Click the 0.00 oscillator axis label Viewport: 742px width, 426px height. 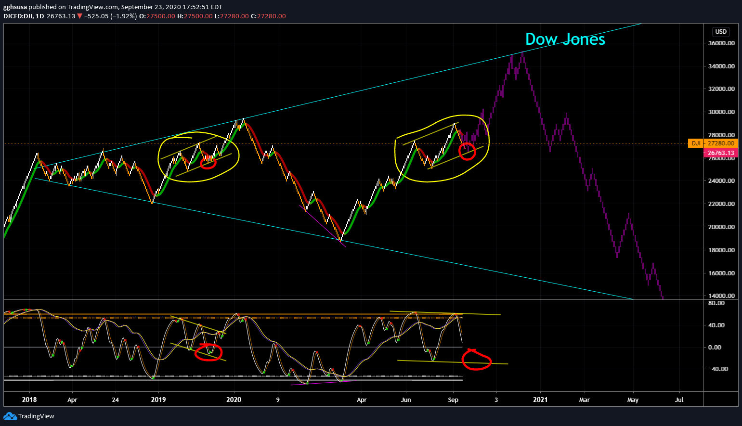[x=715, y=347]
